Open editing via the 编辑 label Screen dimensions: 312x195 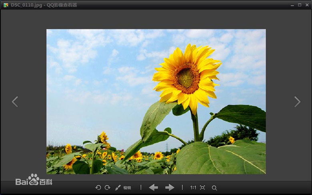[127, 188]
